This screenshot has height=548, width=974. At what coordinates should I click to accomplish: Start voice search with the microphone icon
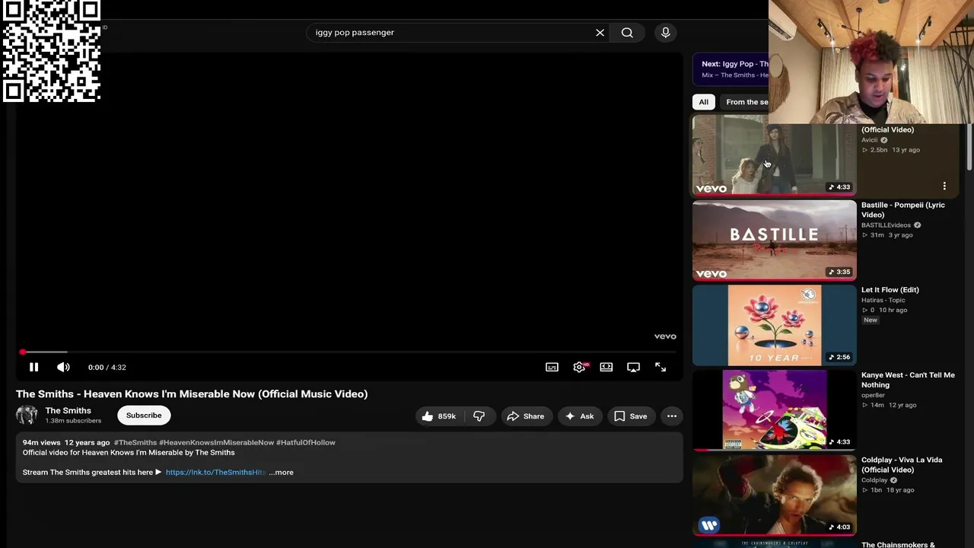pos(666,33)
